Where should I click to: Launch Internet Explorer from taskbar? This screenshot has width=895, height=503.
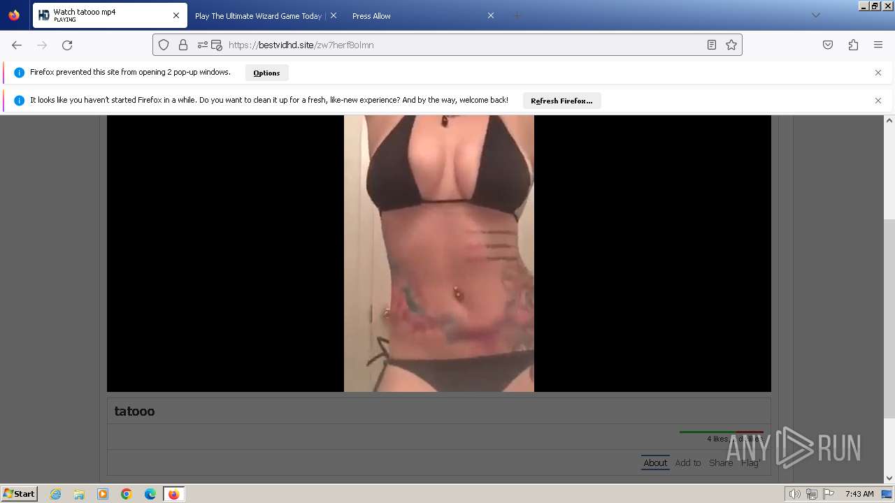point(56,494)
